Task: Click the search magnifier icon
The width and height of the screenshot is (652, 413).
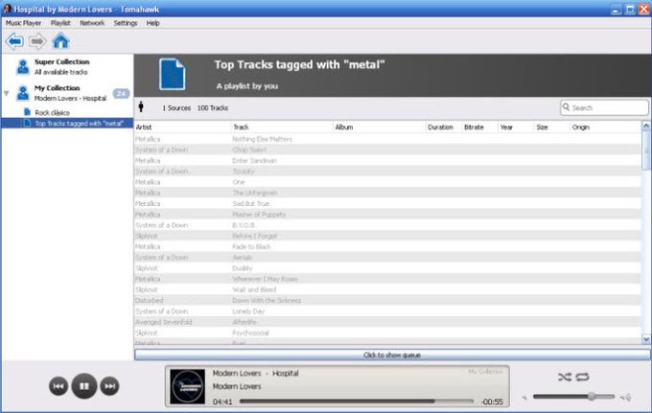Action: coord(566,107)
